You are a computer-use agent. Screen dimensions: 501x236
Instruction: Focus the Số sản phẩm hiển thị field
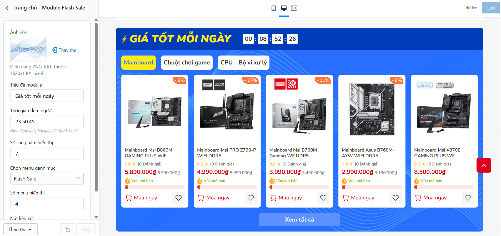tap(47, 153)
